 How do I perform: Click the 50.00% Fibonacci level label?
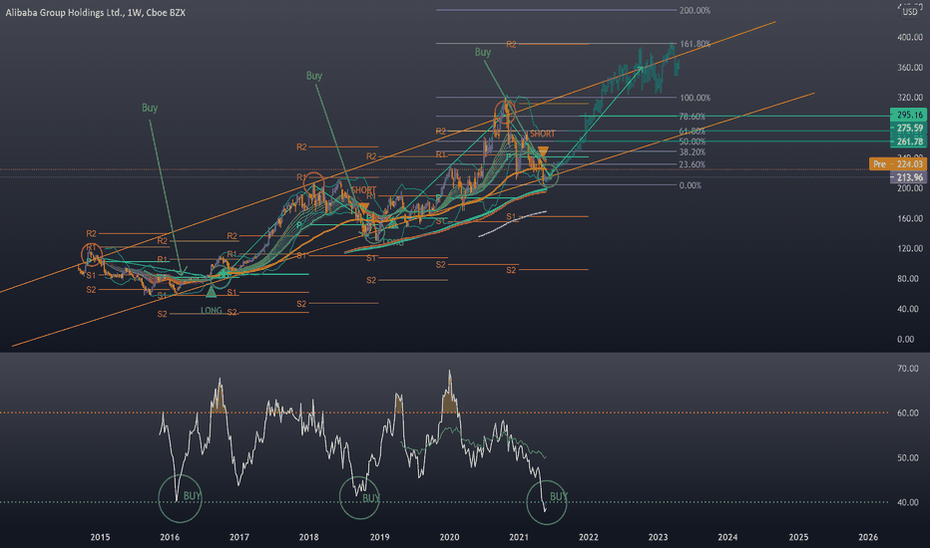(x=693, y=141)
